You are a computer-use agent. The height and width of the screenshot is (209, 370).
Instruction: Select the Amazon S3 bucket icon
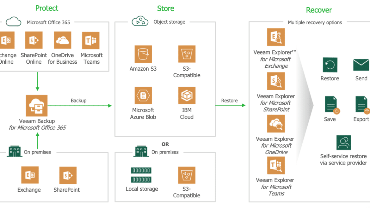point(143,54)
